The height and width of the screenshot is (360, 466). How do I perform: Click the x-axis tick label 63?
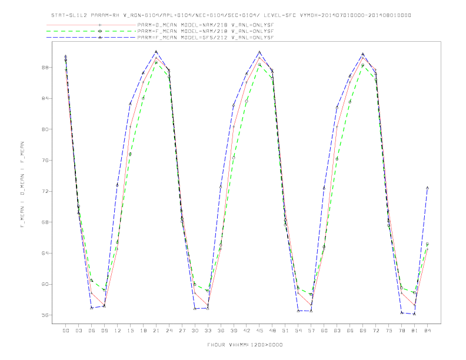click(x=337, y=331)
